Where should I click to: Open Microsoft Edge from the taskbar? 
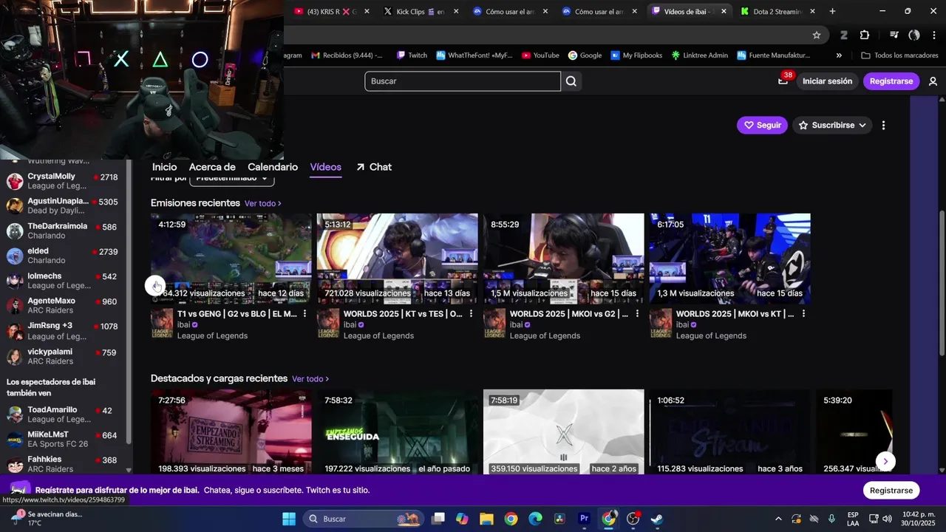[x=535, y=519]
